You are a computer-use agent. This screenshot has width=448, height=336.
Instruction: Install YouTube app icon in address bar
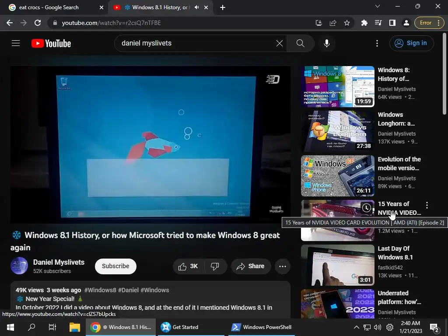coord(319,23)
